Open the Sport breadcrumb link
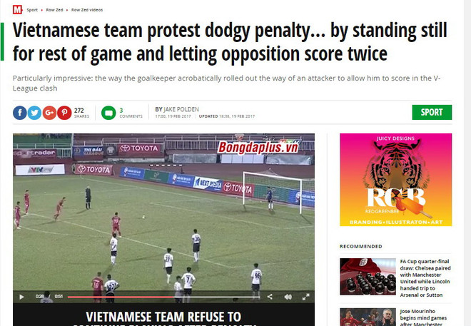The width and height of the screenshot is (471, 326). (32, 10)
